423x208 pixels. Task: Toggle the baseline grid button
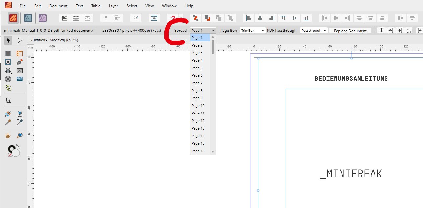(154, 18)
